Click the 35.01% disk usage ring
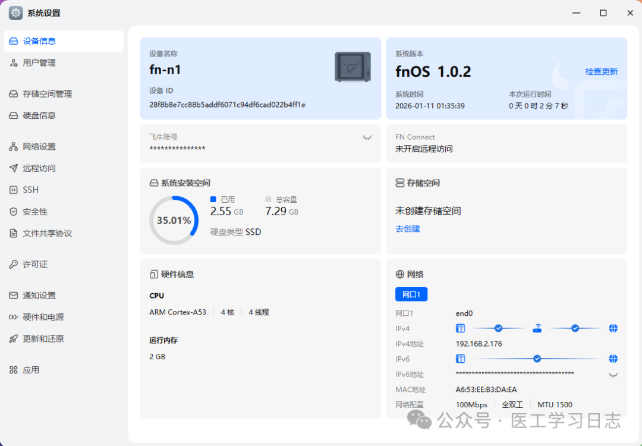This screenshot has width=642, height=446. [x=174, y=219]
